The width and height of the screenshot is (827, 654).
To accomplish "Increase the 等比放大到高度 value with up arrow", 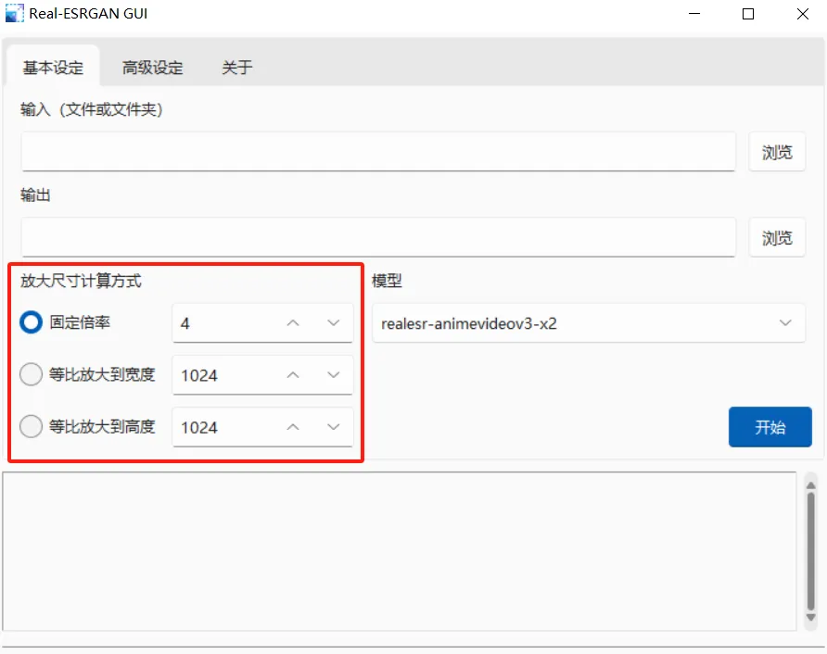I will (x=293, y=427).
